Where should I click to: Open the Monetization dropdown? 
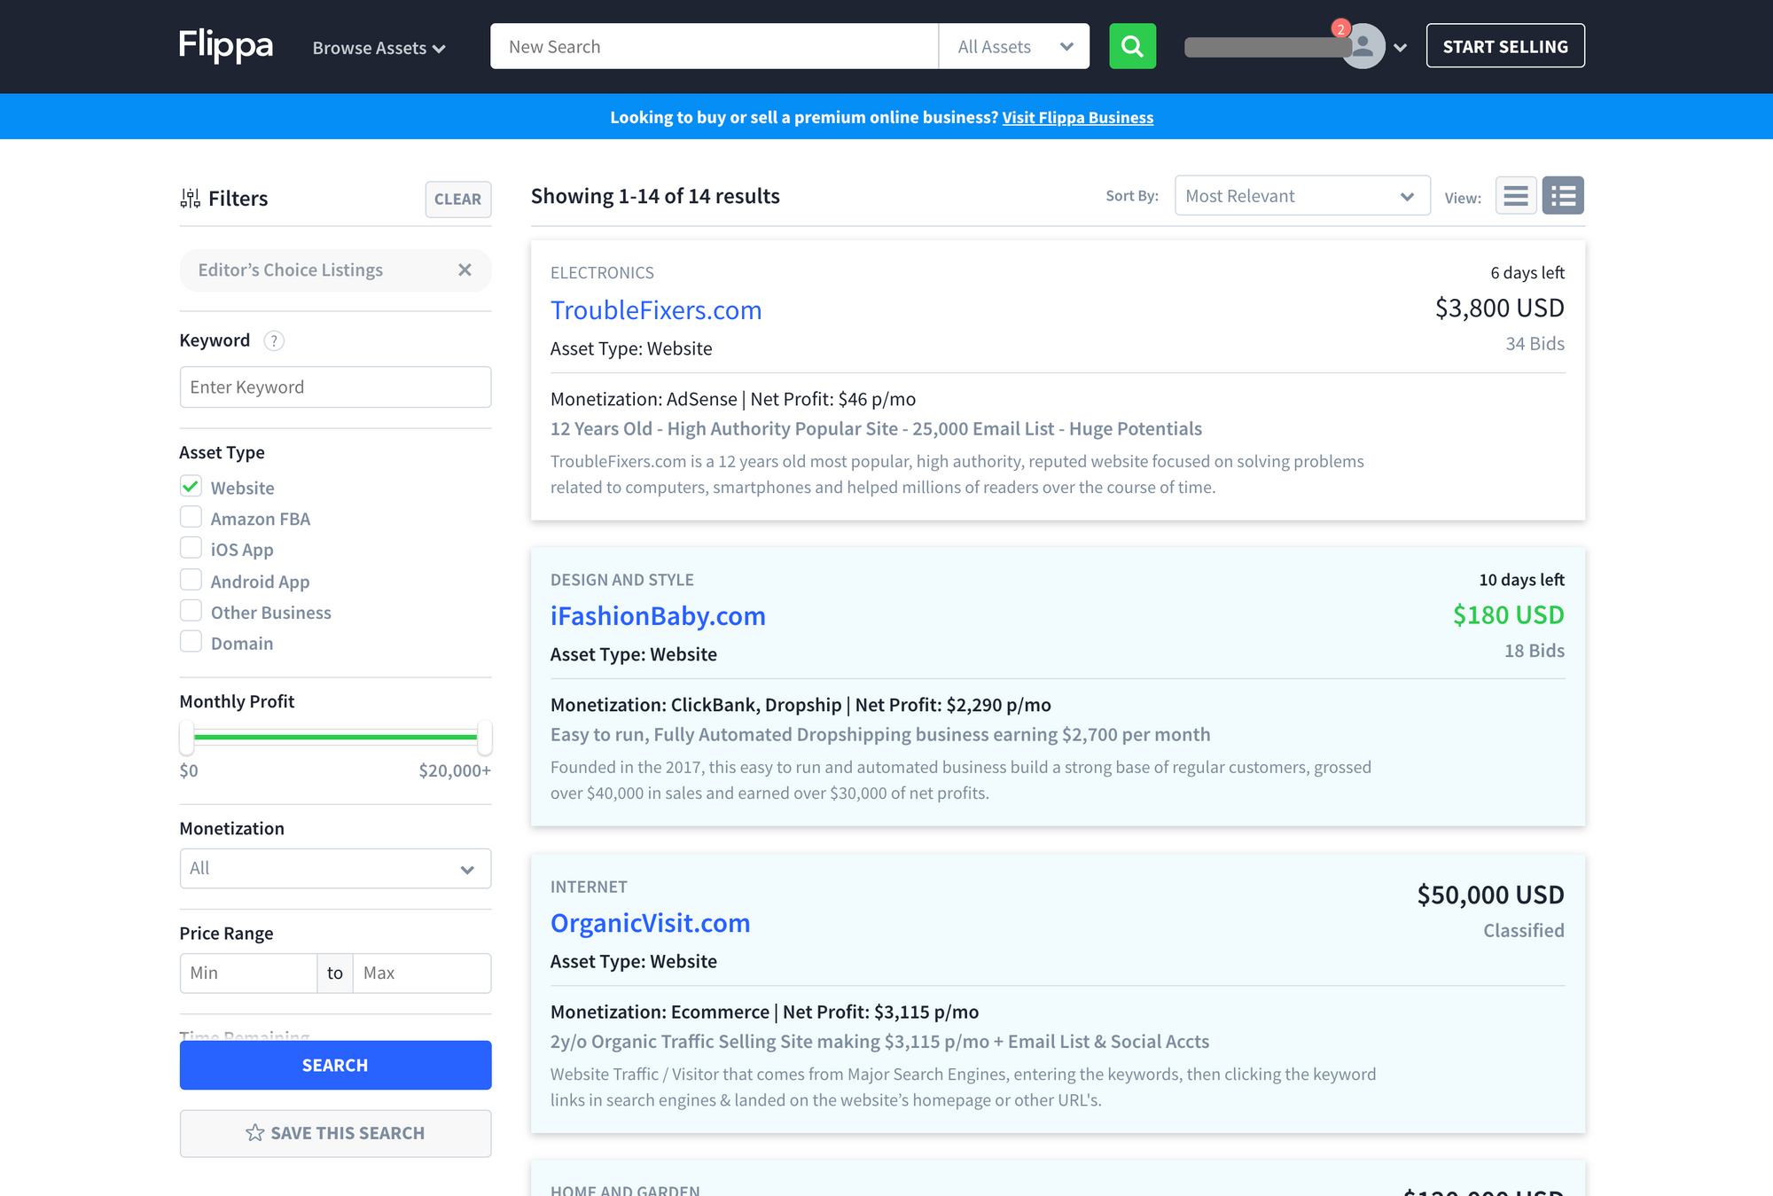tap(335, 869)
